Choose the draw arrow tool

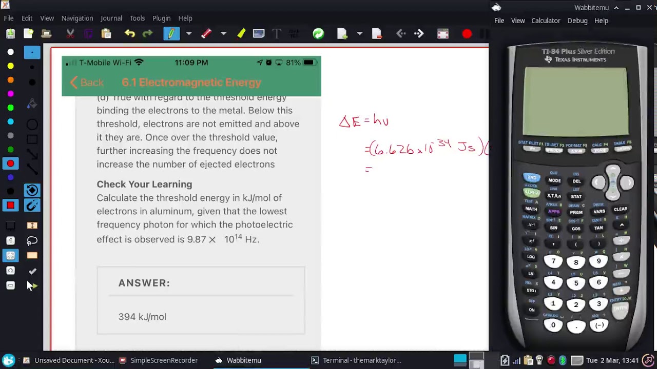click(x=32, y=154)
